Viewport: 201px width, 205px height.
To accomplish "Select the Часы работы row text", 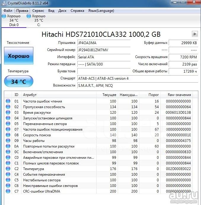I will [x=34, y=140].
